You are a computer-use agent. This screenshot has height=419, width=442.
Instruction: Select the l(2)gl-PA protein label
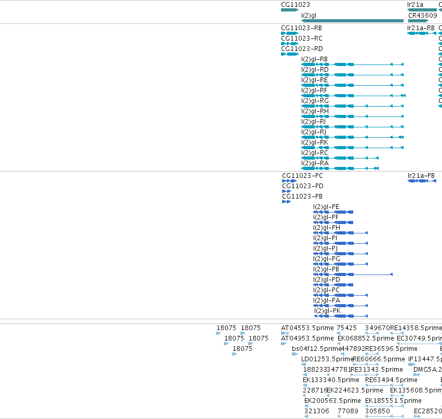[327, 300]
